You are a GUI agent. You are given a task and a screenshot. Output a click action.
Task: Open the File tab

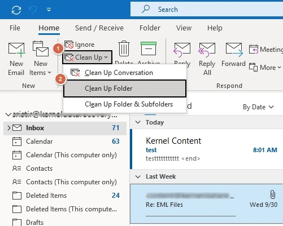[15, 28]
